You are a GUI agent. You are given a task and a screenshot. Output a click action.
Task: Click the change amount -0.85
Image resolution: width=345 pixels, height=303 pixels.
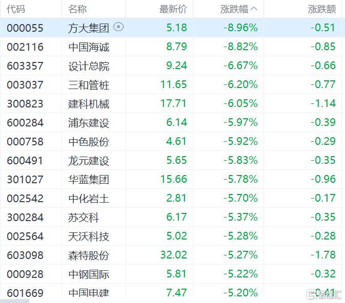(323, 47)
